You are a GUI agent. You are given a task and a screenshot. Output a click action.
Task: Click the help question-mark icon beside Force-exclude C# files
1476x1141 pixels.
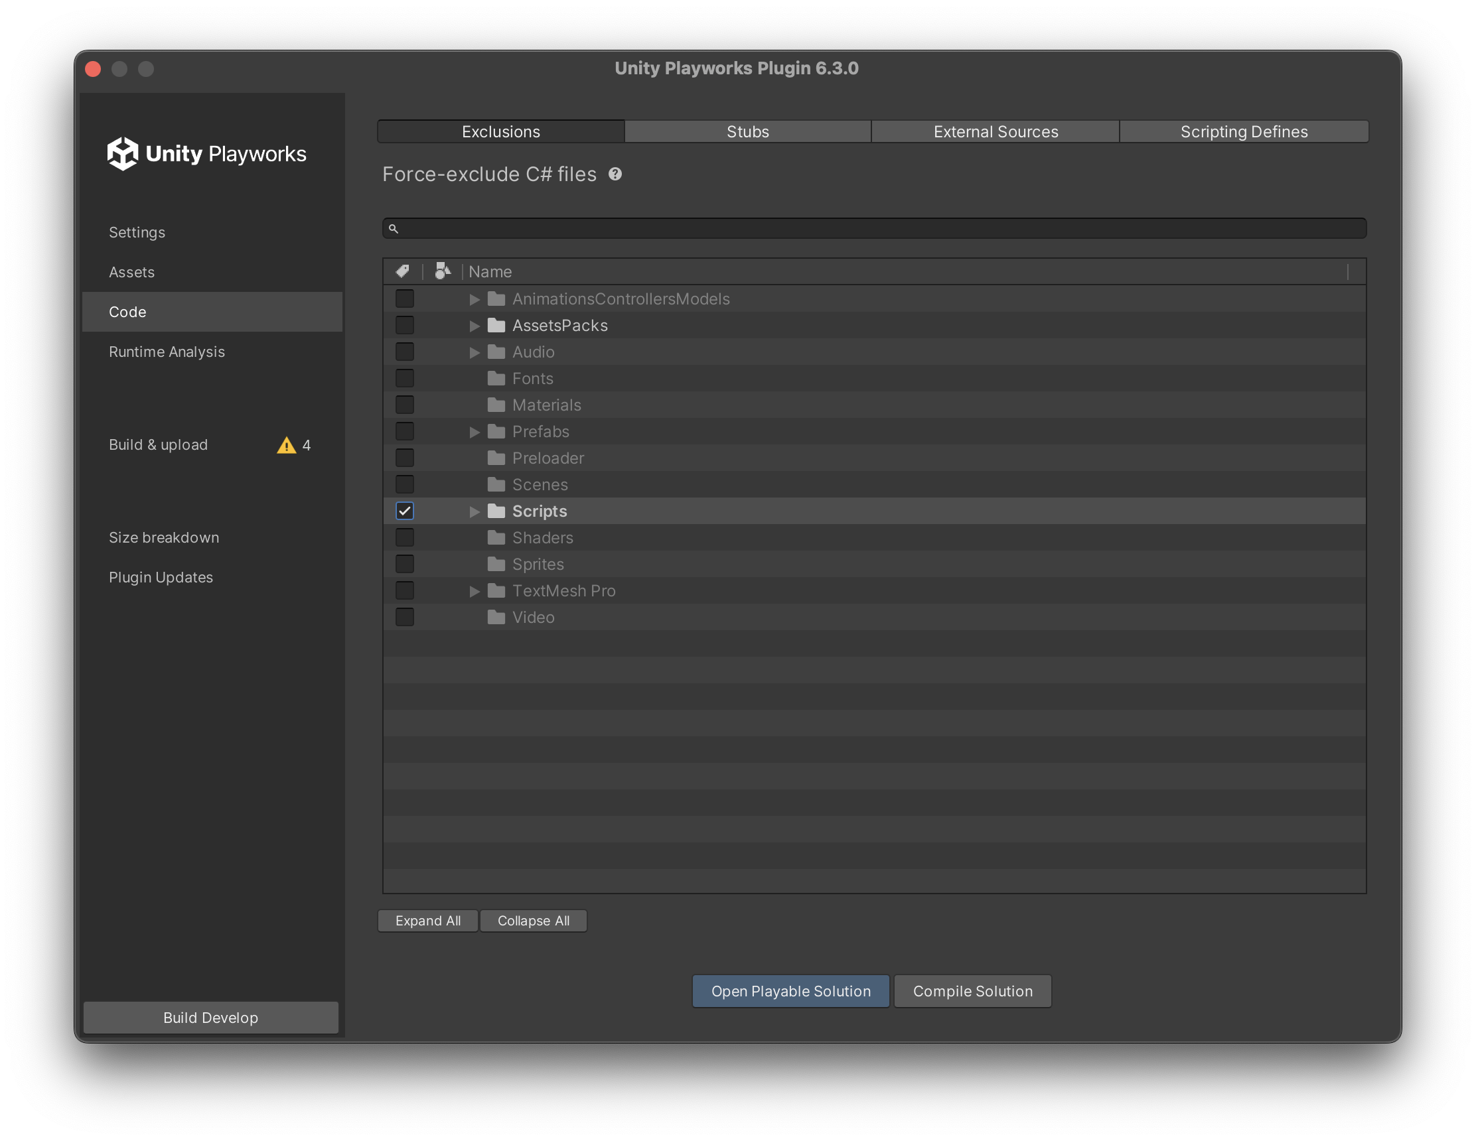click(x=615, y=174)
